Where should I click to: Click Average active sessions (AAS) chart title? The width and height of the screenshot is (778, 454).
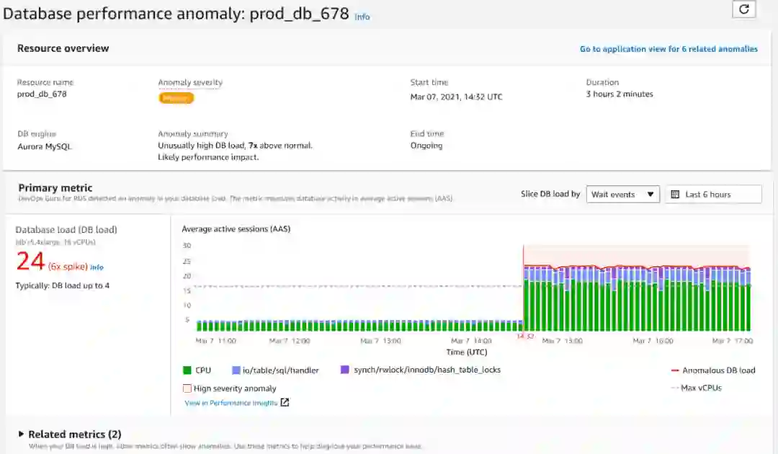[x=236, y=228]
